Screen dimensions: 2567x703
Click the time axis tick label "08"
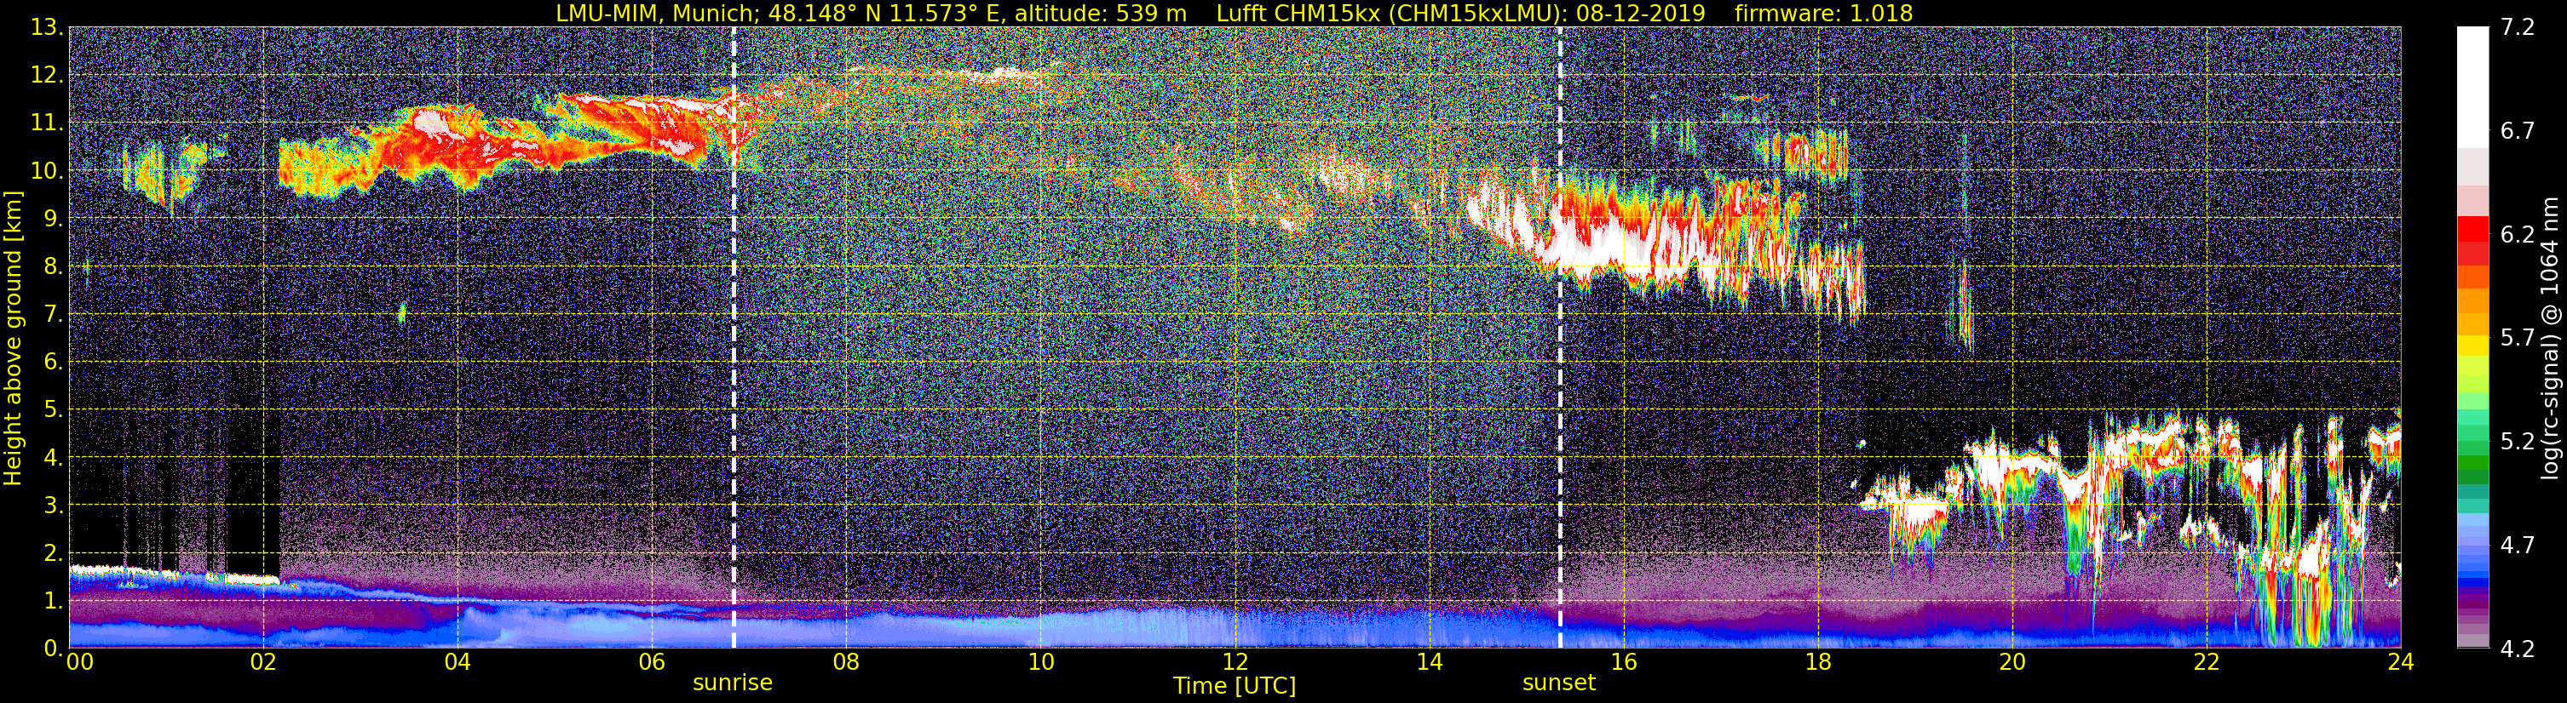[846, 662]
